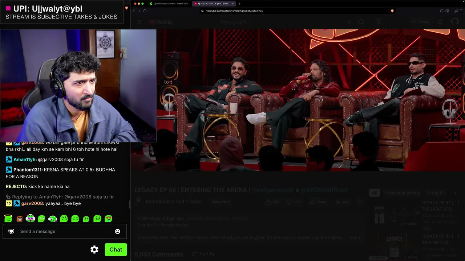Clear the YouTube search box
465x261 pixels.
pos(349,22)
